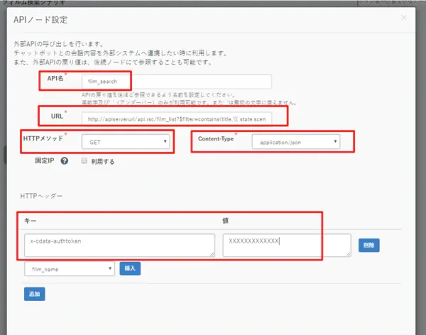Viewport: 426px width, 335px height.
Task: Focus the API名 field containing film_search
Action: pos(176,82)
